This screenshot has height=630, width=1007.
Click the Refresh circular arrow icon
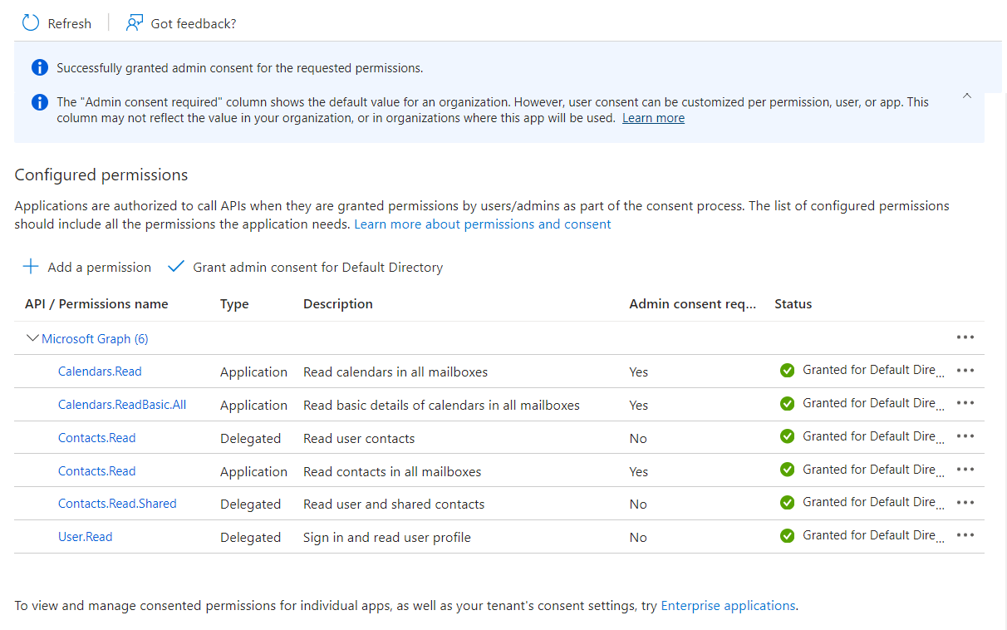pos(31,23)
